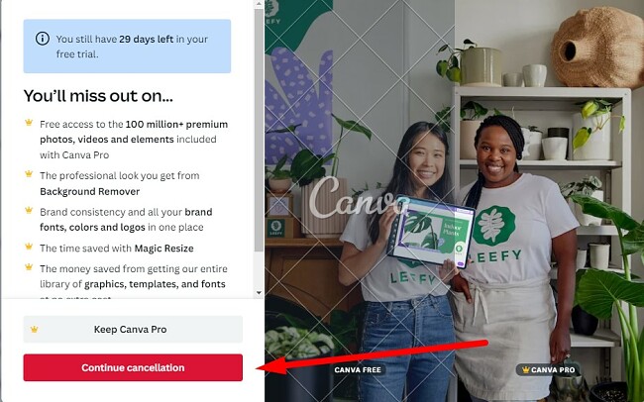The width and height of the screenshot is (644, 402).
Task: Click the crown beside Background Remover bullet
Action: point(29,174)
